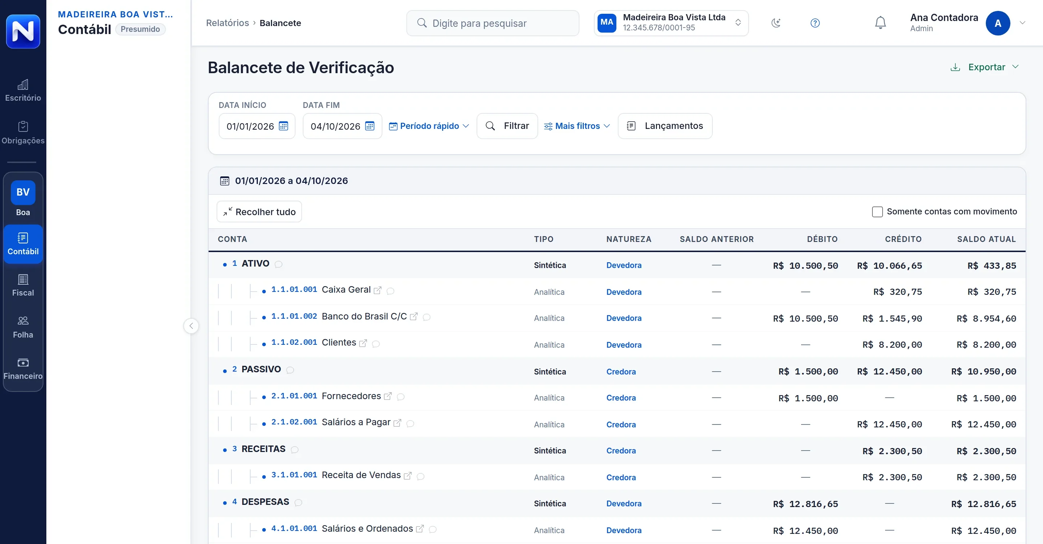Viewport: 1043px width, 544px height.
Task: Toggle dark mode moon icon
Action: click(x=776, y=23)
